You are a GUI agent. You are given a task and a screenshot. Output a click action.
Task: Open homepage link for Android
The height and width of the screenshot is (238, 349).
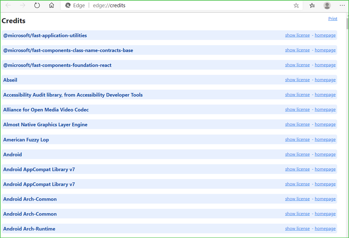(x=325, y=154)
